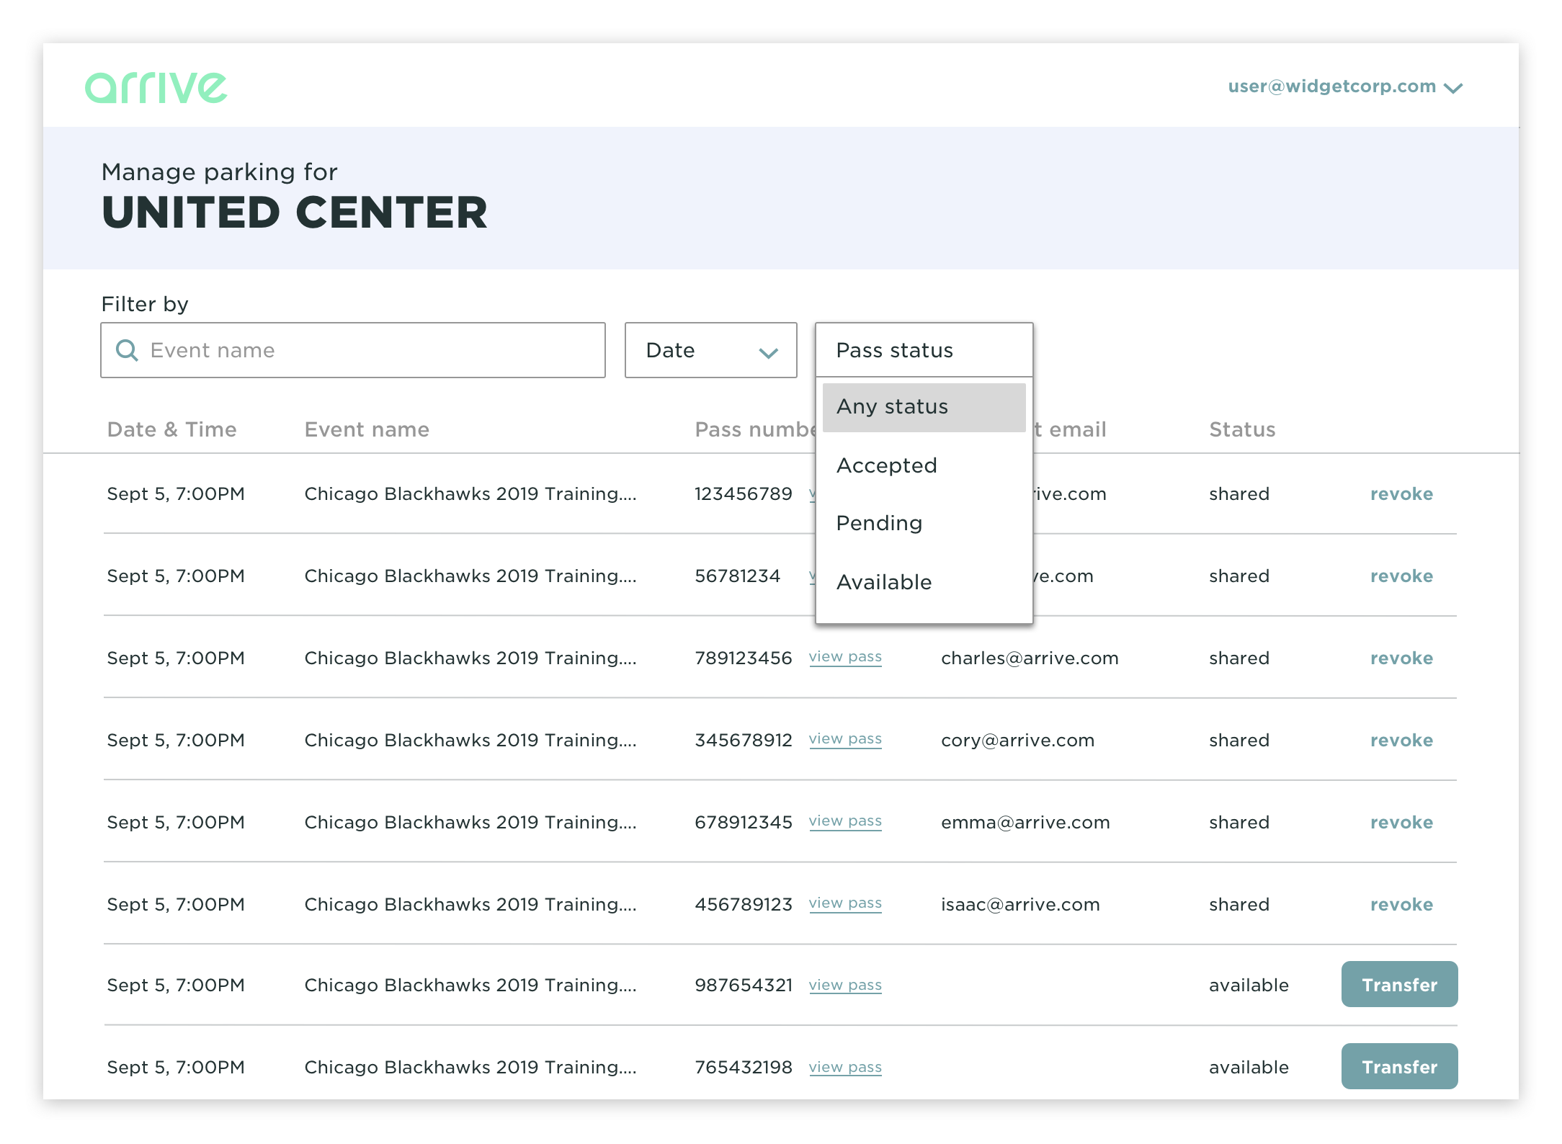Revoke pass for cory@arrive.com
This screenshot has height=1144, width=1562.
point(1401,741)
